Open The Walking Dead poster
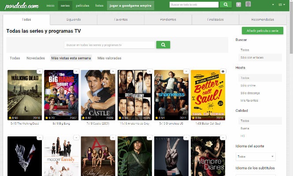This screenshot has width=293, height=176. coord(25,95)
